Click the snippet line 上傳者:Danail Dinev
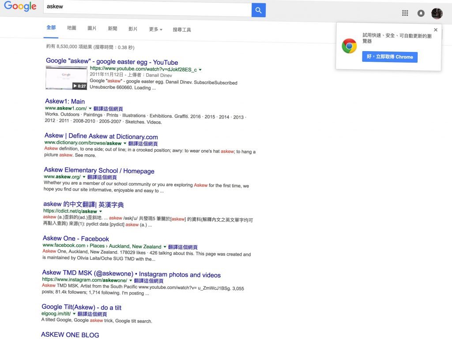 point(150,75)
